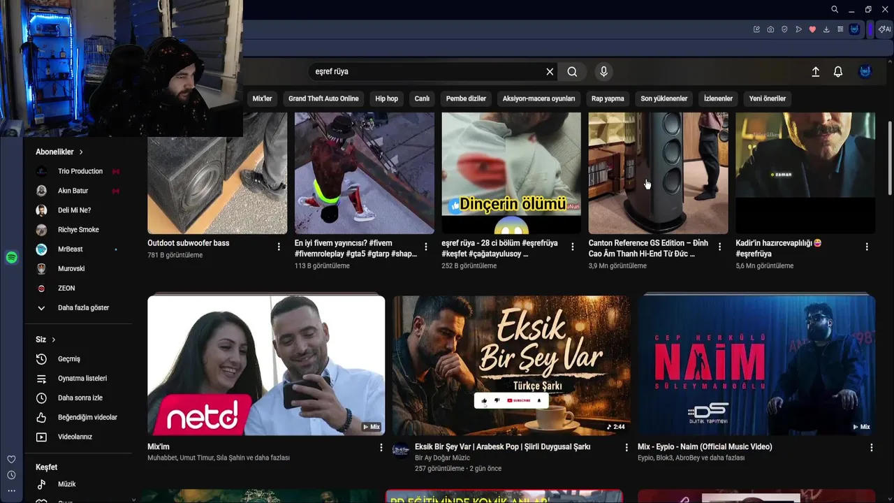Open the upload/create video icon

[x=815, y=71]
